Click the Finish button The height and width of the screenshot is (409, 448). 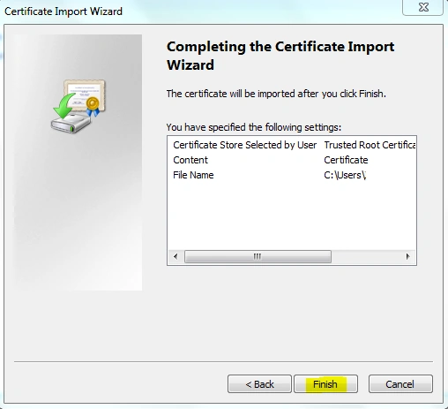pos(325,384)
